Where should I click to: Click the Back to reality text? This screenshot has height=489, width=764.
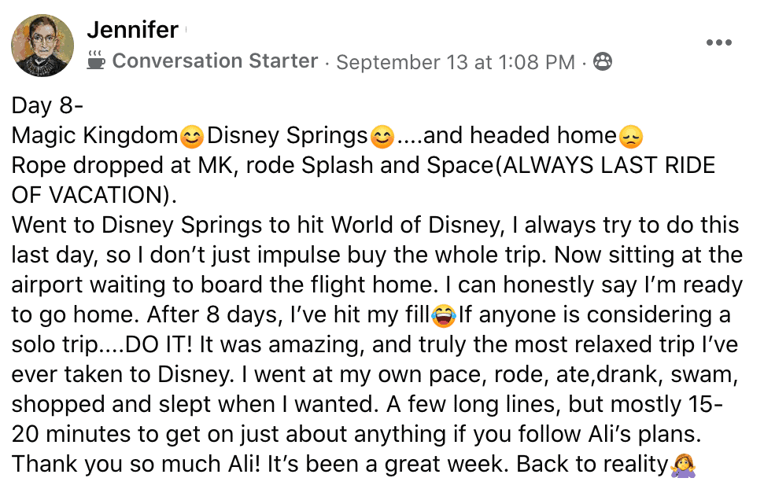(x=592, y=464)
